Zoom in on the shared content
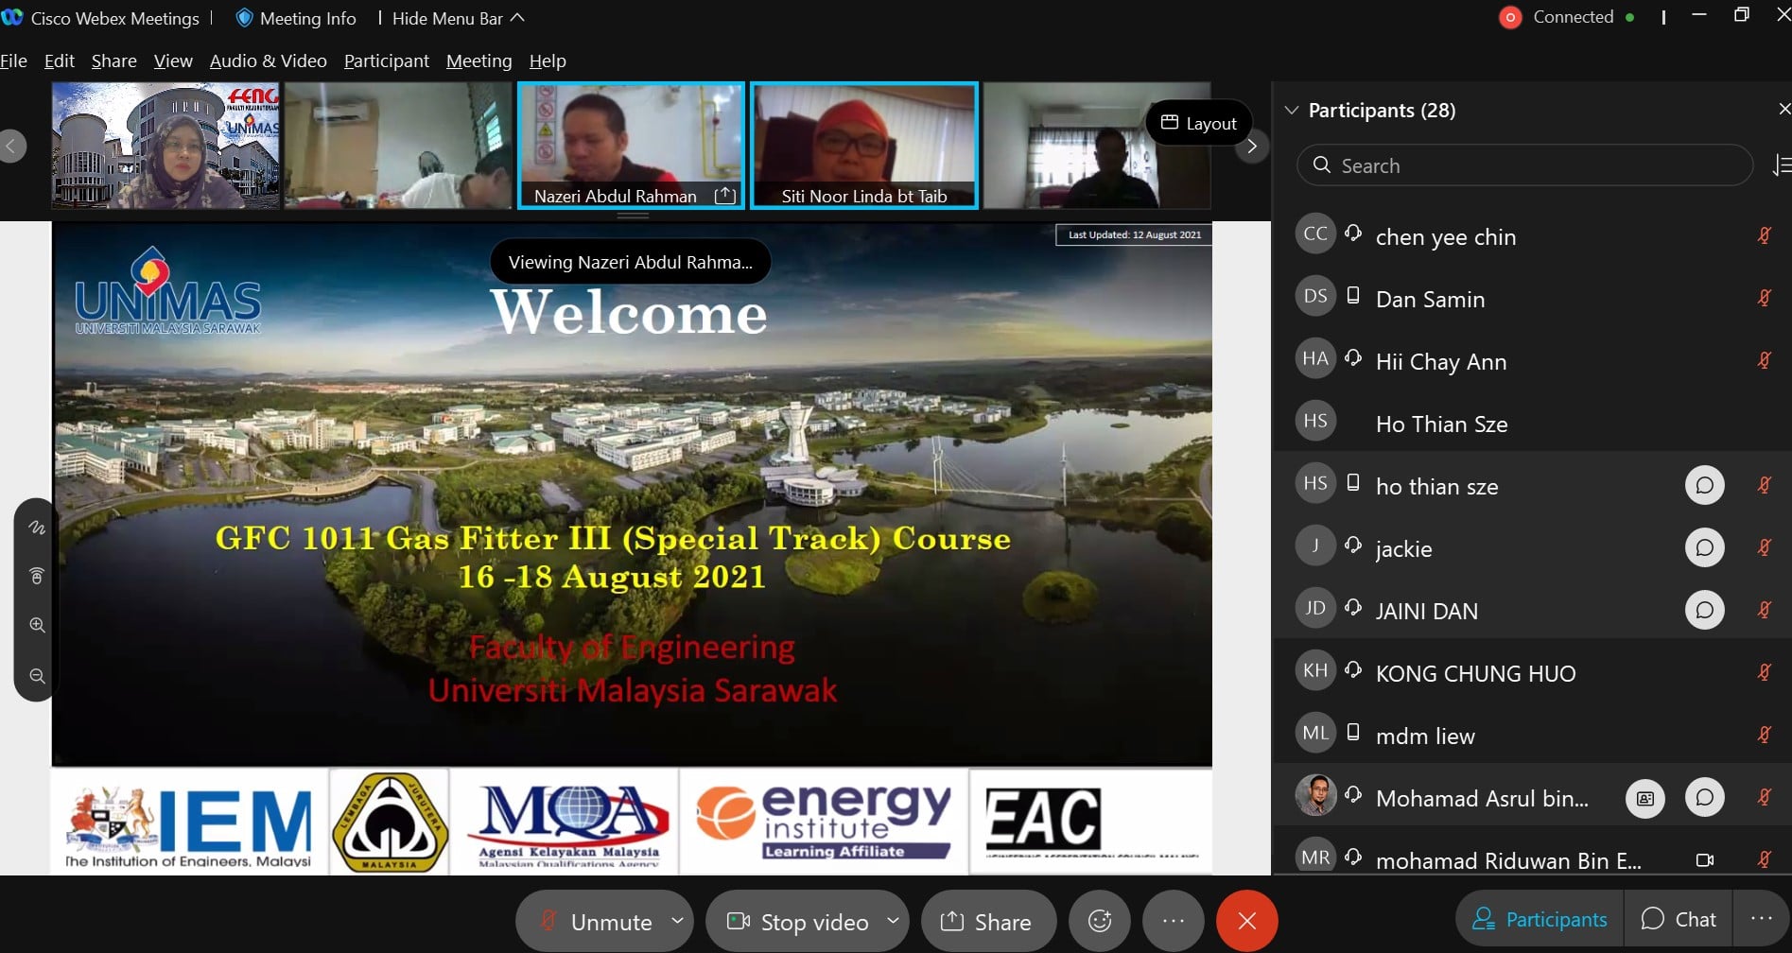 pos(37,625)
